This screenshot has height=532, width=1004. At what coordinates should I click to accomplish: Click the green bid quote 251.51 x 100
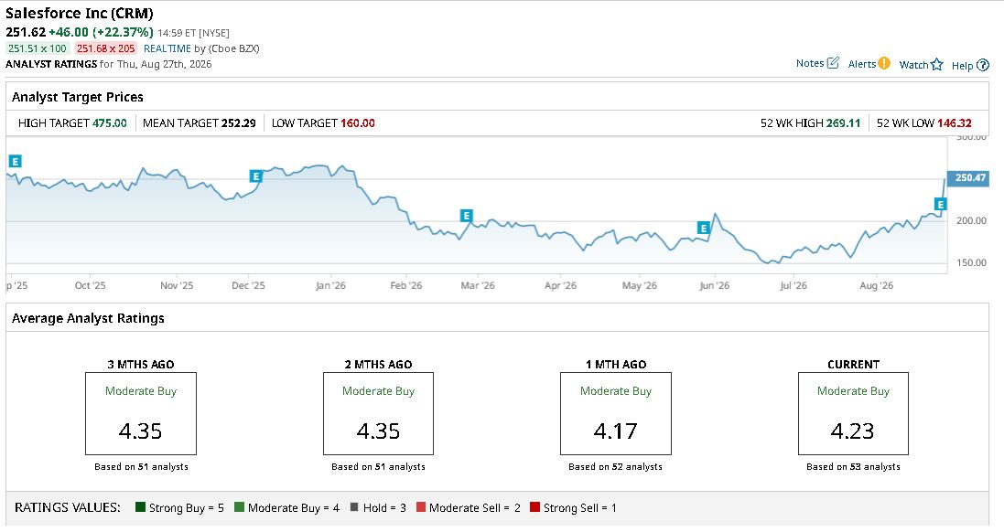(x=38, y=48)
